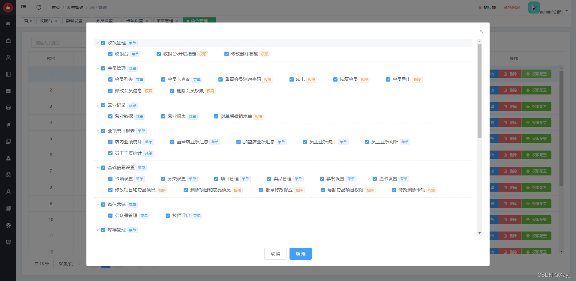The width and height of the screenshot is (576, 281).
Task: Change page size via 50条/页 selector
Action: [68, 264]
